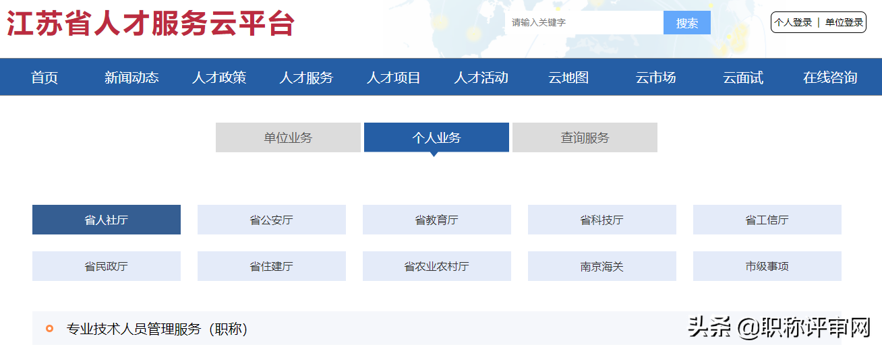
Task: Click the 搜索 button
Action: (x=687, y=22)
